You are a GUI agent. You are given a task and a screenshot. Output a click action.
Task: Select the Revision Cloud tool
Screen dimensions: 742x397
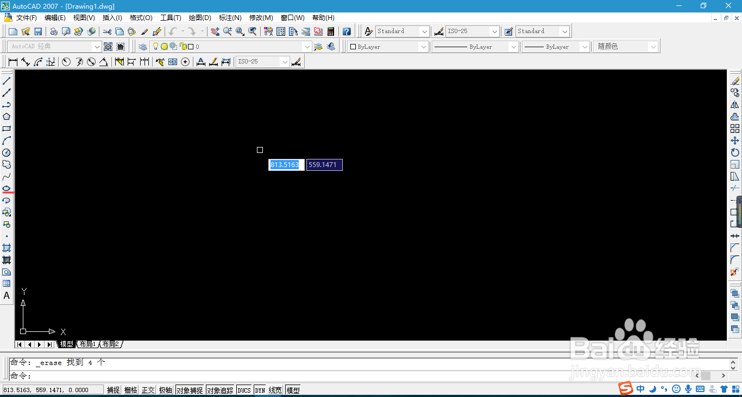[x=7, y=164]
